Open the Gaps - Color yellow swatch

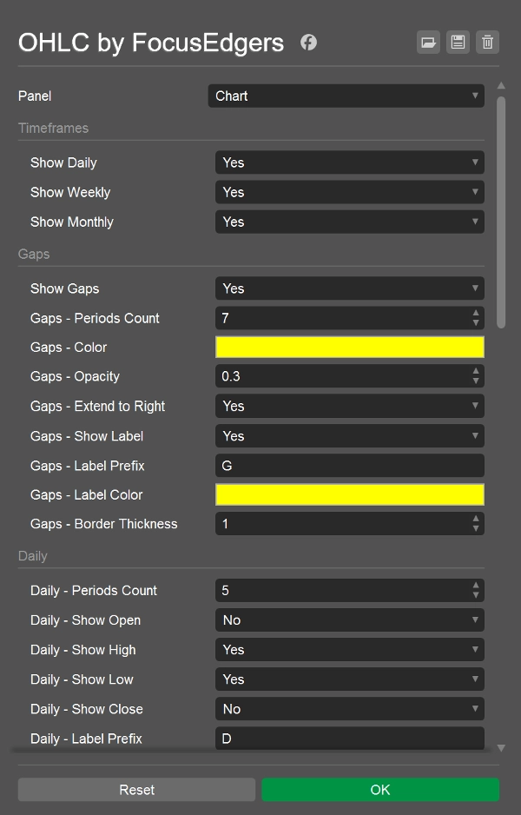350,348
